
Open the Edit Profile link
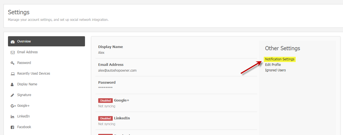coord(273,65)
